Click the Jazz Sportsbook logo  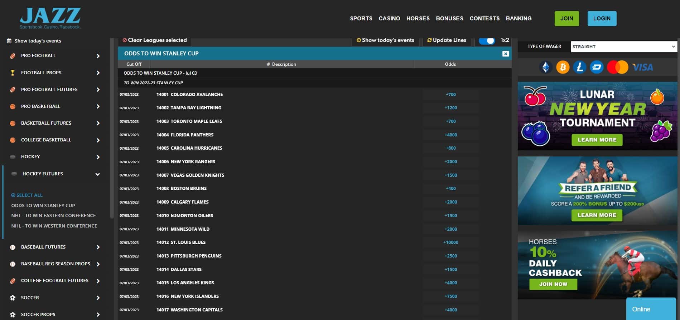pos(50,19)
